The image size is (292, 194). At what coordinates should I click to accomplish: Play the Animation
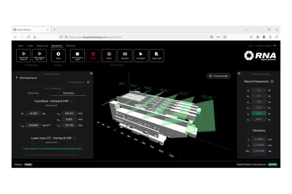point(141,55)
